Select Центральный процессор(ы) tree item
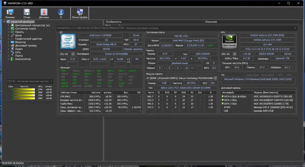 click(x=32, y=25)
